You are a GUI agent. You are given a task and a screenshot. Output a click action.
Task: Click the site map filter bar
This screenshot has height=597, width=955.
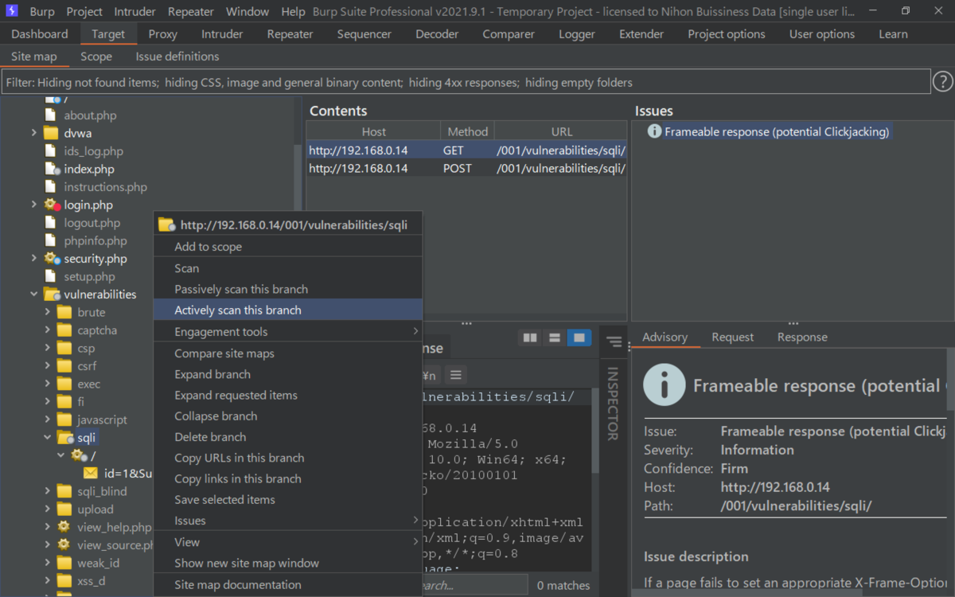pos(466,82)
